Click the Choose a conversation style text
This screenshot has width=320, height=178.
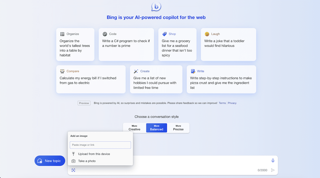157,117
